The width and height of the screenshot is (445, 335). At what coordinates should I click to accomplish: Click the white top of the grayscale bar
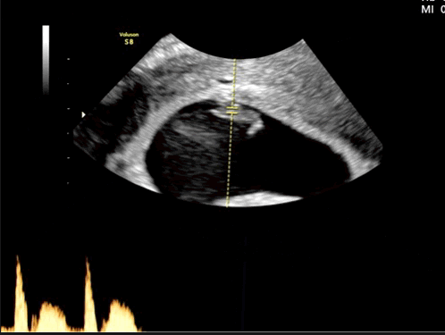pos(46,29)
